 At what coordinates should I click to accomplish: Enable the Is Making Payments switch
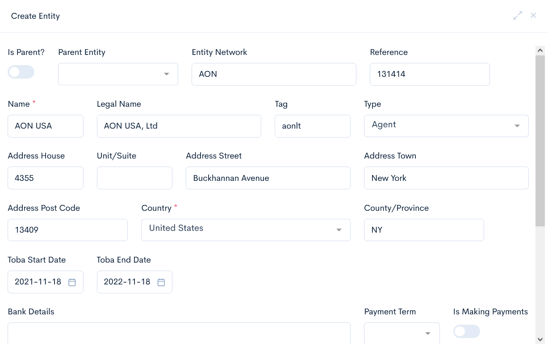pyautogui.click(x=466, y=331)
